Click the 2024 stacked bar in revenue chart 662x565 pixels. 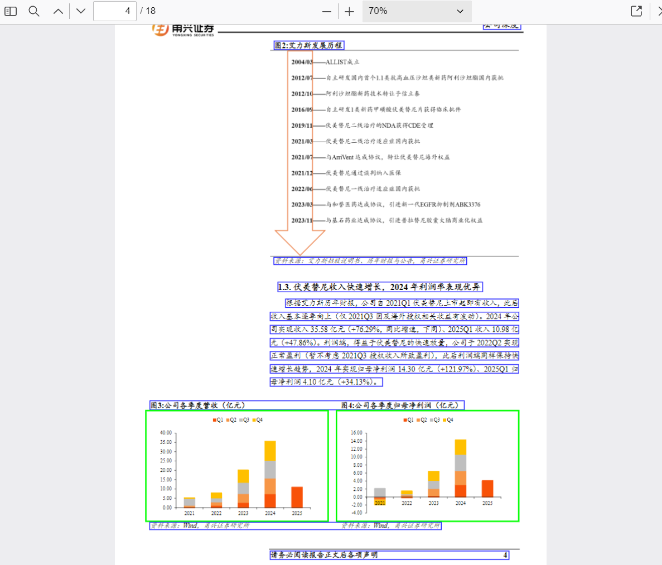coord(270,474)
